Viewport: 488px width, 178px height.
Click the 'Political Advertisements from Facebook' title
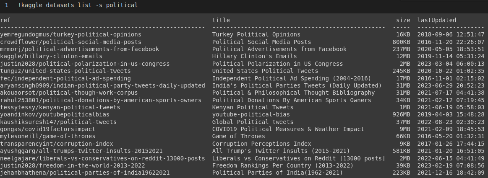[279, 49]
